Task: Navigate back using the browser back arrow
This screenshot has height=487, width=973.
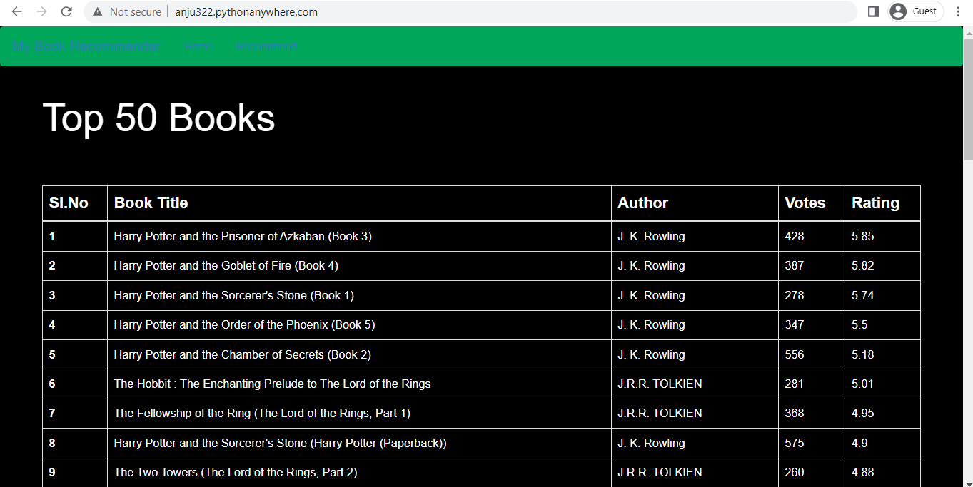Action: pyautogui.click(x=16, y=11)
